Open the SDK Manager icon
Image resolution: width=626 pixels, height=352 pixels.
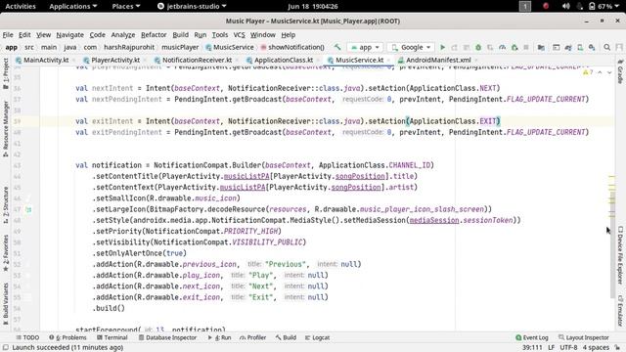(x=592, y=47)
